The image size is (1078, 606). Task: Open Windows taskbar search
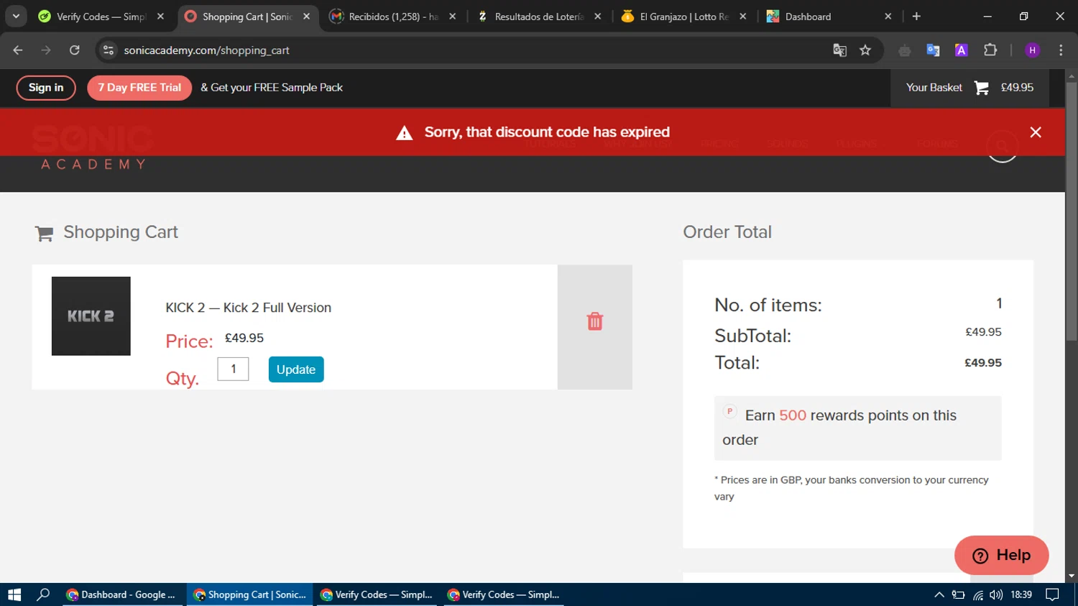click(x=43, y=594)
